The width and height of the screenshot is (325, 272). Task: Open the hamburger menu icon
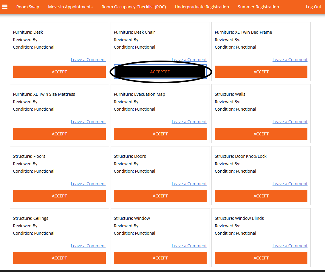(5, 7)
